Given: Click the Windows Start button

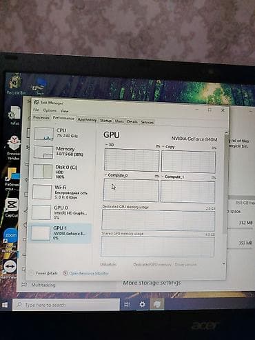Looking at the screenshot, I should click(x=5, y=305).
